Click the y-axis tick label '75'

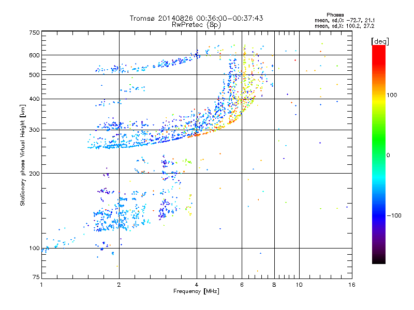(x=36, y=277)
